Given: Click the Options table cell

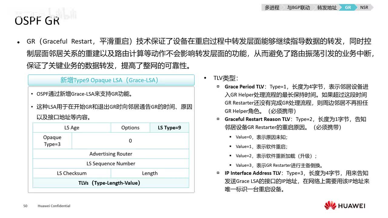Looking at the screenshot, I should [x=130, y=128].
